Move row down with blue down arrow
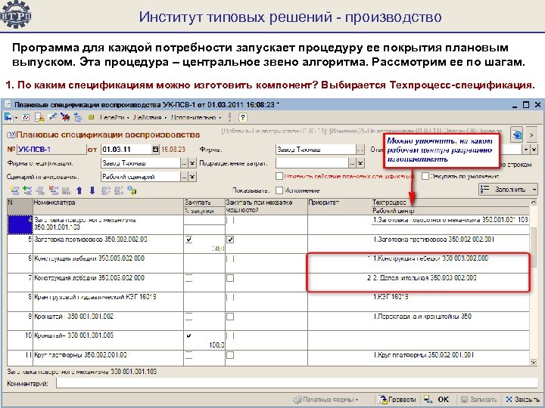The height and width of the screenshot is (408, 545). [92, 190]
